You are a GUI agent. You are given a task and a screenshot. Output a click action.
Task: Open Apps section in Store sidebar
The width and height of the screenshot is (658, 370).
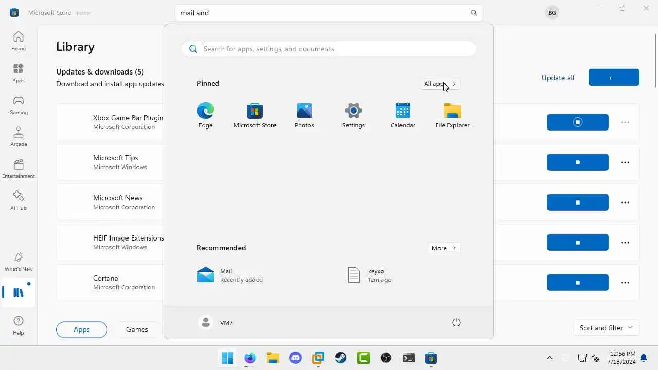tap(19, 73)
